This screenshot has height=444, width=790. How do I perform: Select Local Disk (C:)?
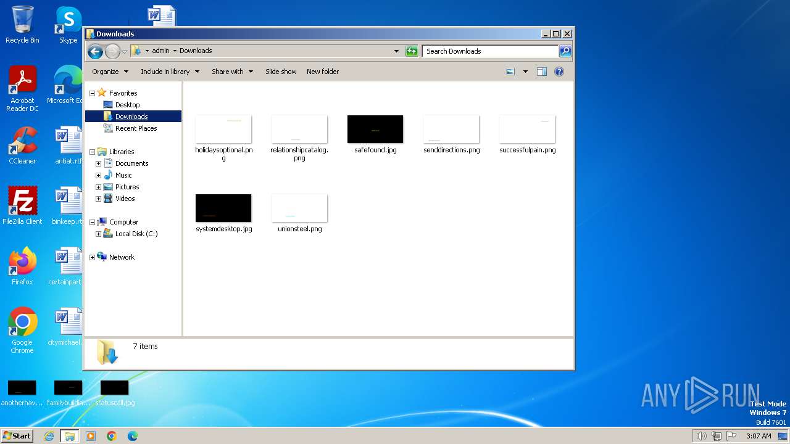136,234
